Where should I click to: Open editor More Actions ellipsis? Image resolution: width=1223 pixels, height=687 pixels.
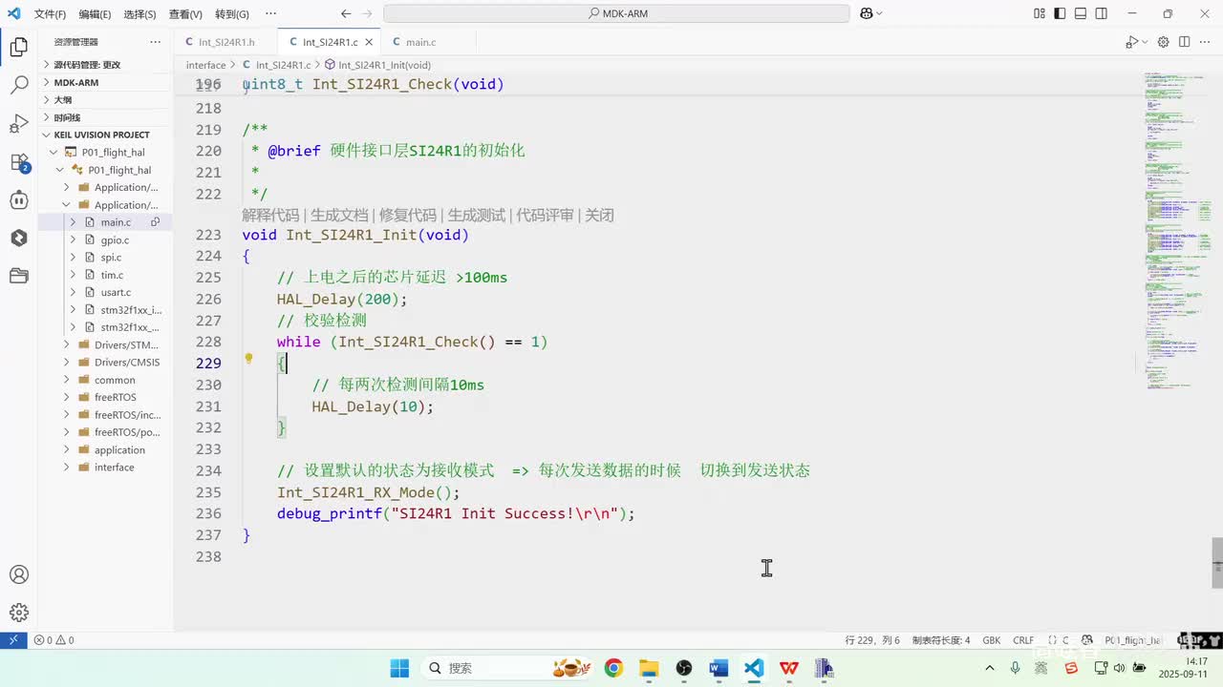(x=1206, y=42)
